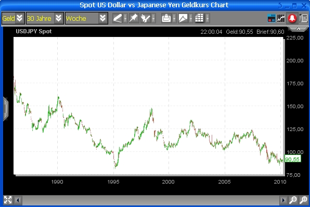Select the hand pointer edit tool
Image resolution: width=310 pixels, height=207 pixels.
tap(146, 18)
